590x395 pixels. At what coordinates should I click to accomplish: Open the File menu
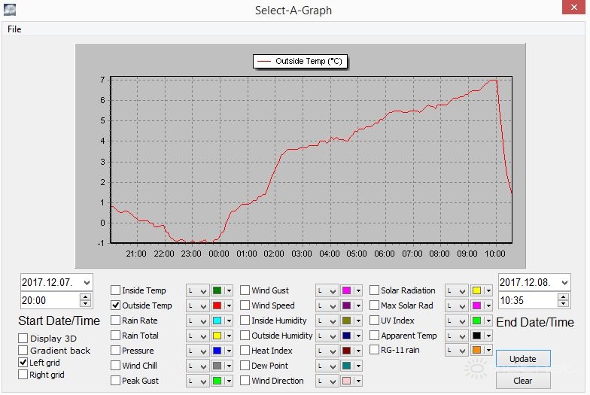tap(14, 29)
